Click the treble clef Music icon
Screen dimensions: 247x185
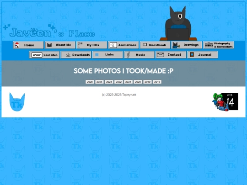pyautogui.click(x=129, y=55)
